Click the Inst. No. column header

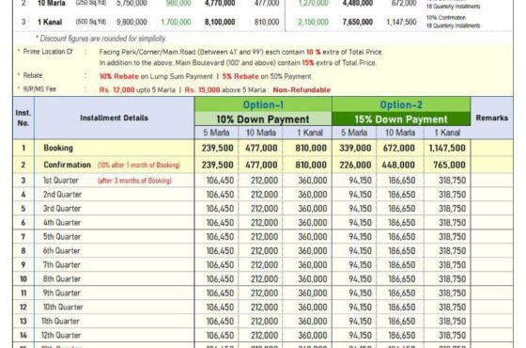[23, 118]
